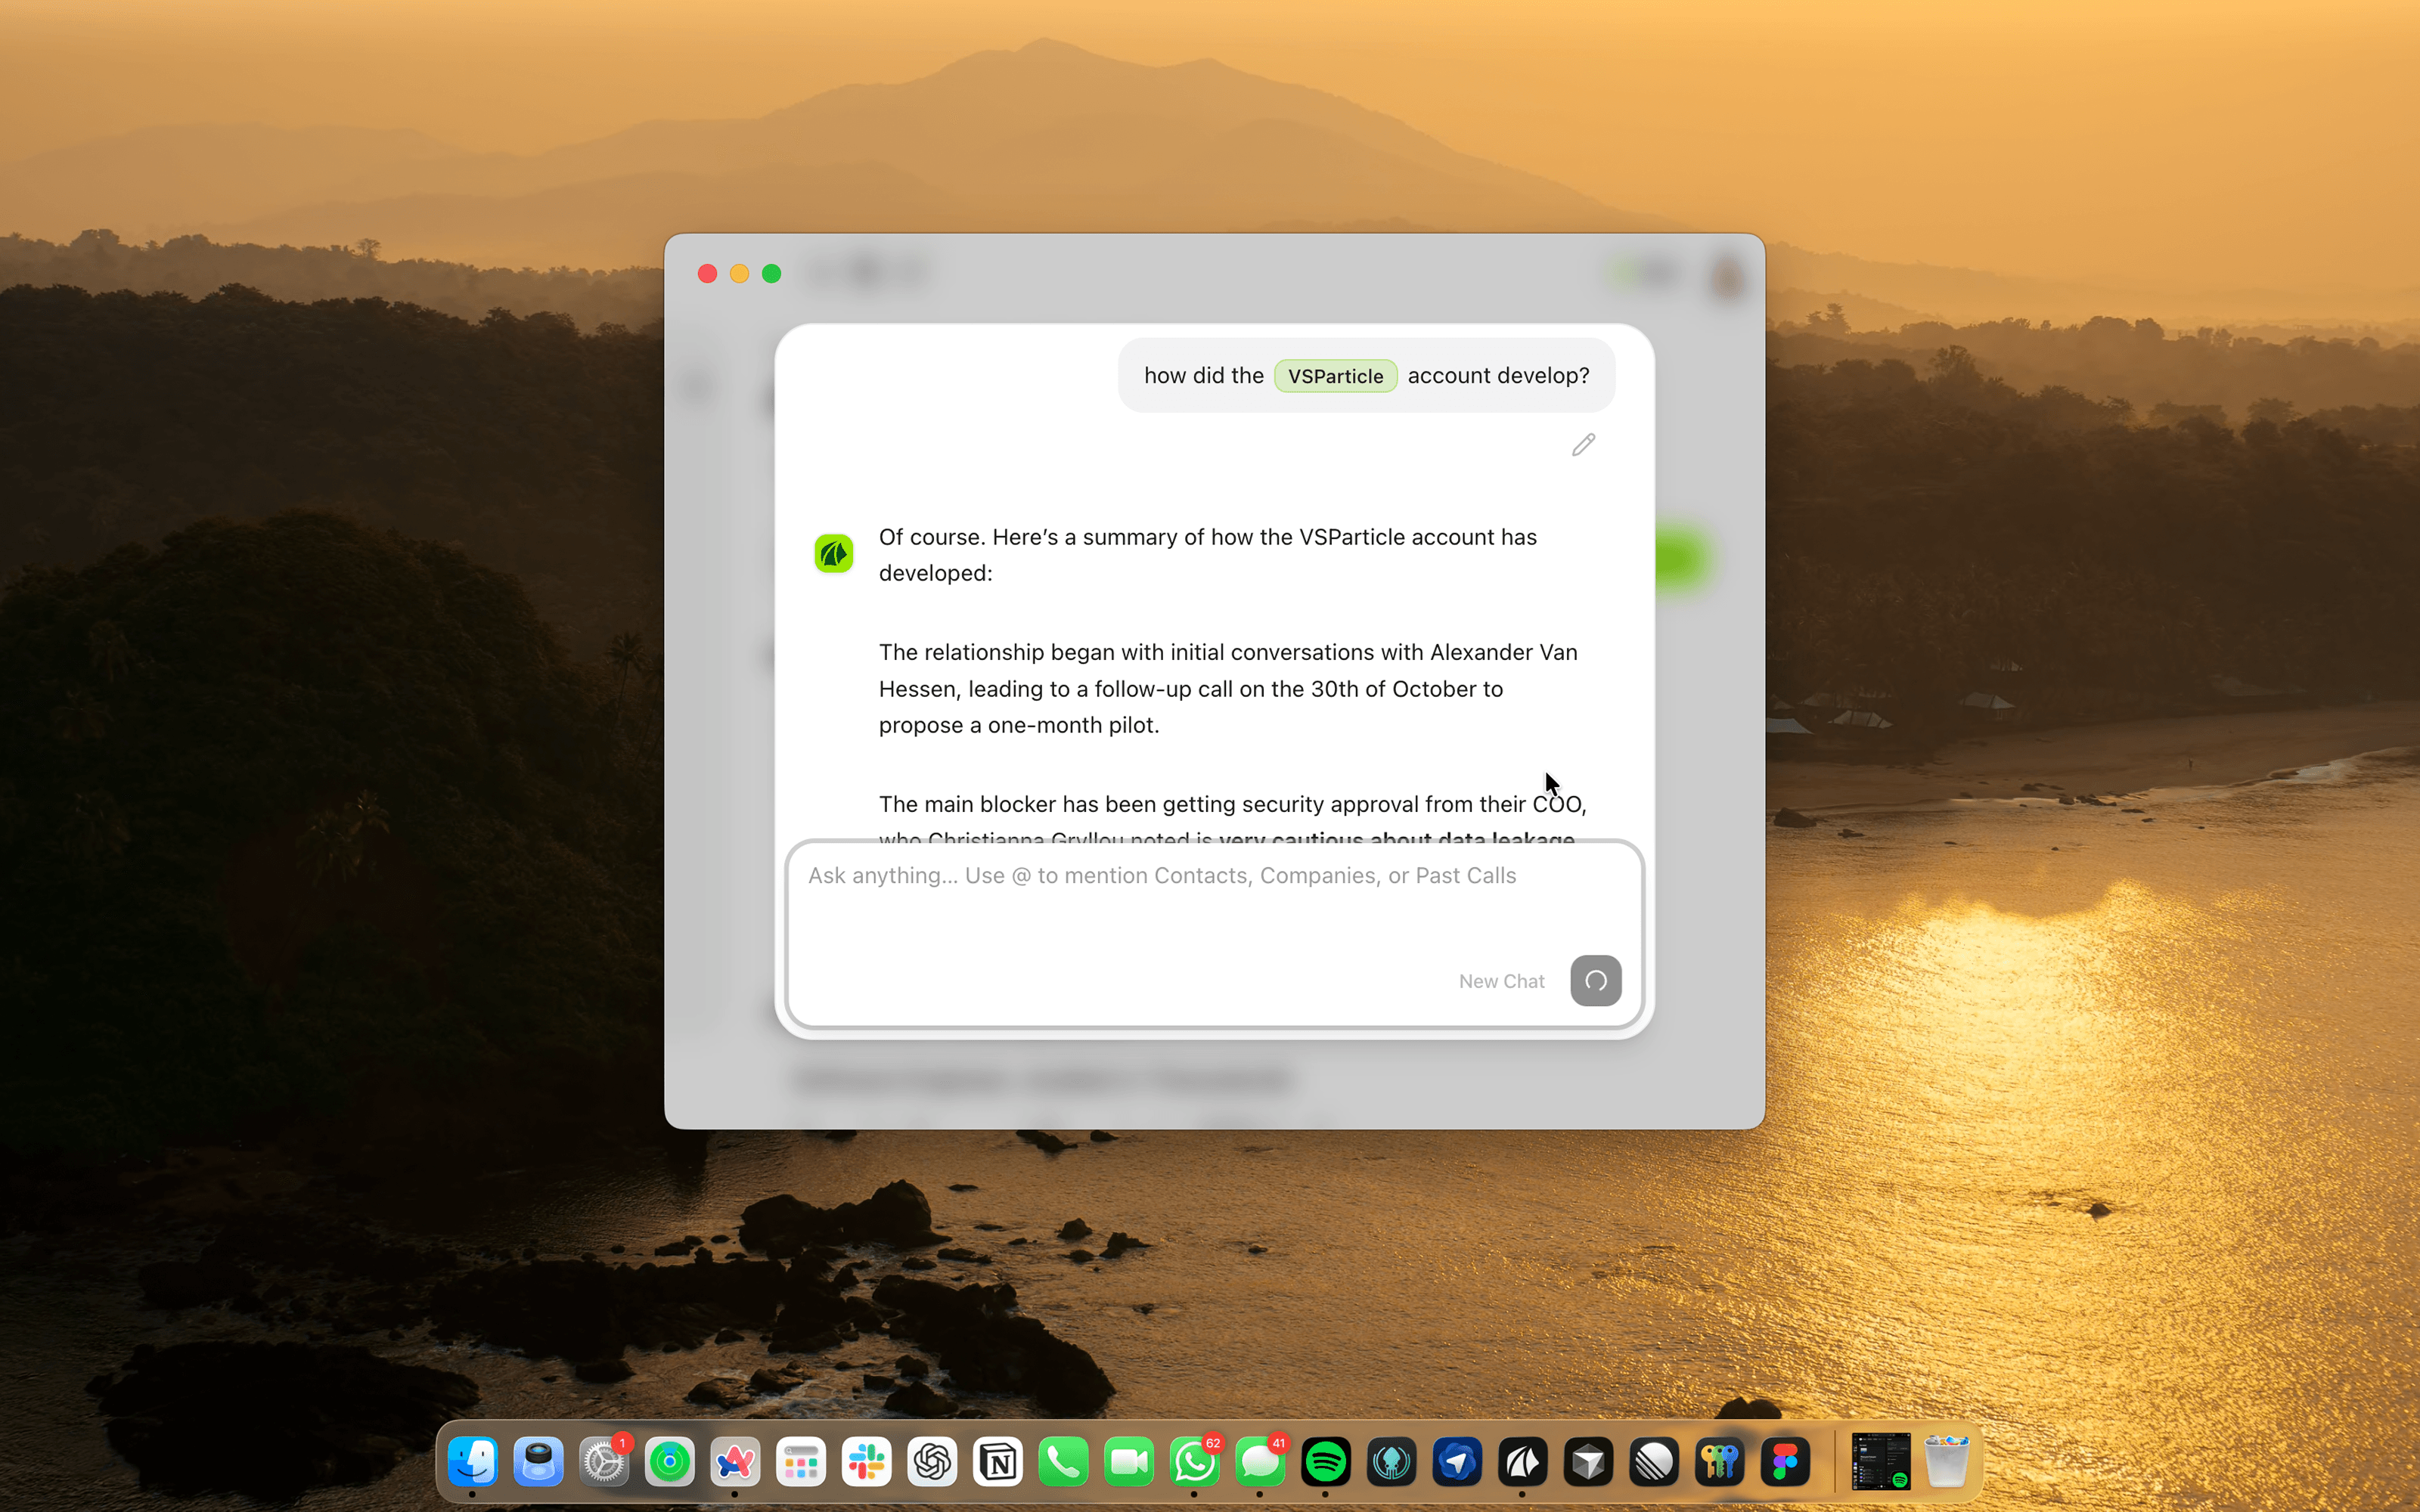The image size is (2420, 1512).
Task: Start a New Chat
Action: [1501, 981]
